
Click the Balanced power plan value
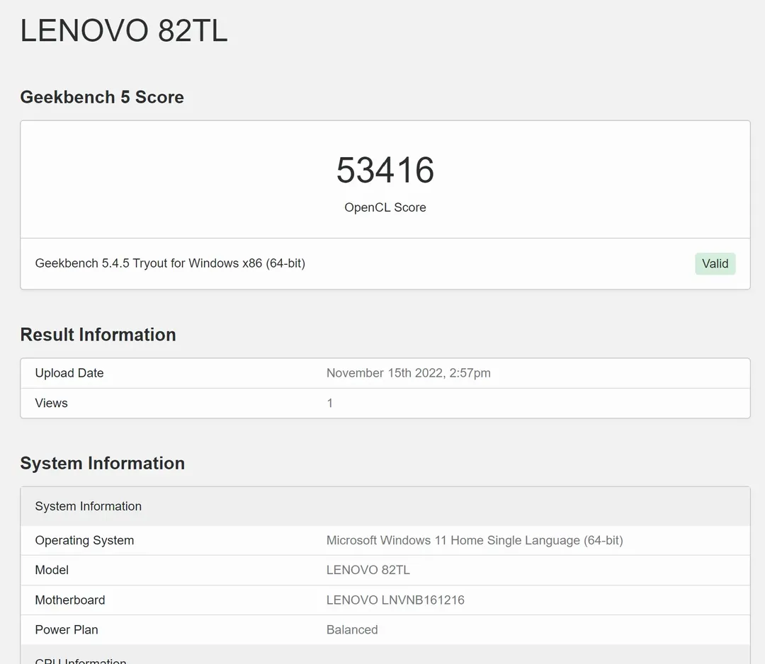(x=352, y=629)
